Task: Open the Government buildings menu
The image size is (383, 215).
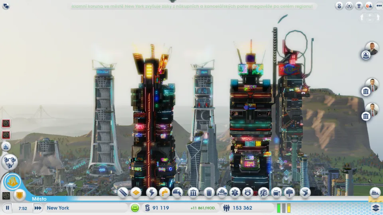Action: coord(193,193)
